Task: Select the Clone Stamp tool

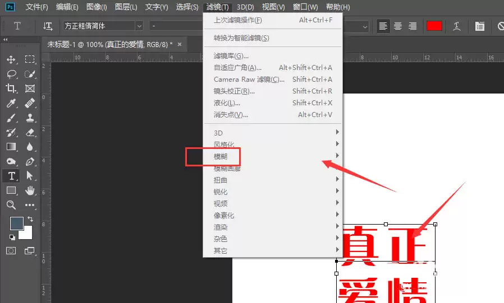Action: (x=30, y=118)
